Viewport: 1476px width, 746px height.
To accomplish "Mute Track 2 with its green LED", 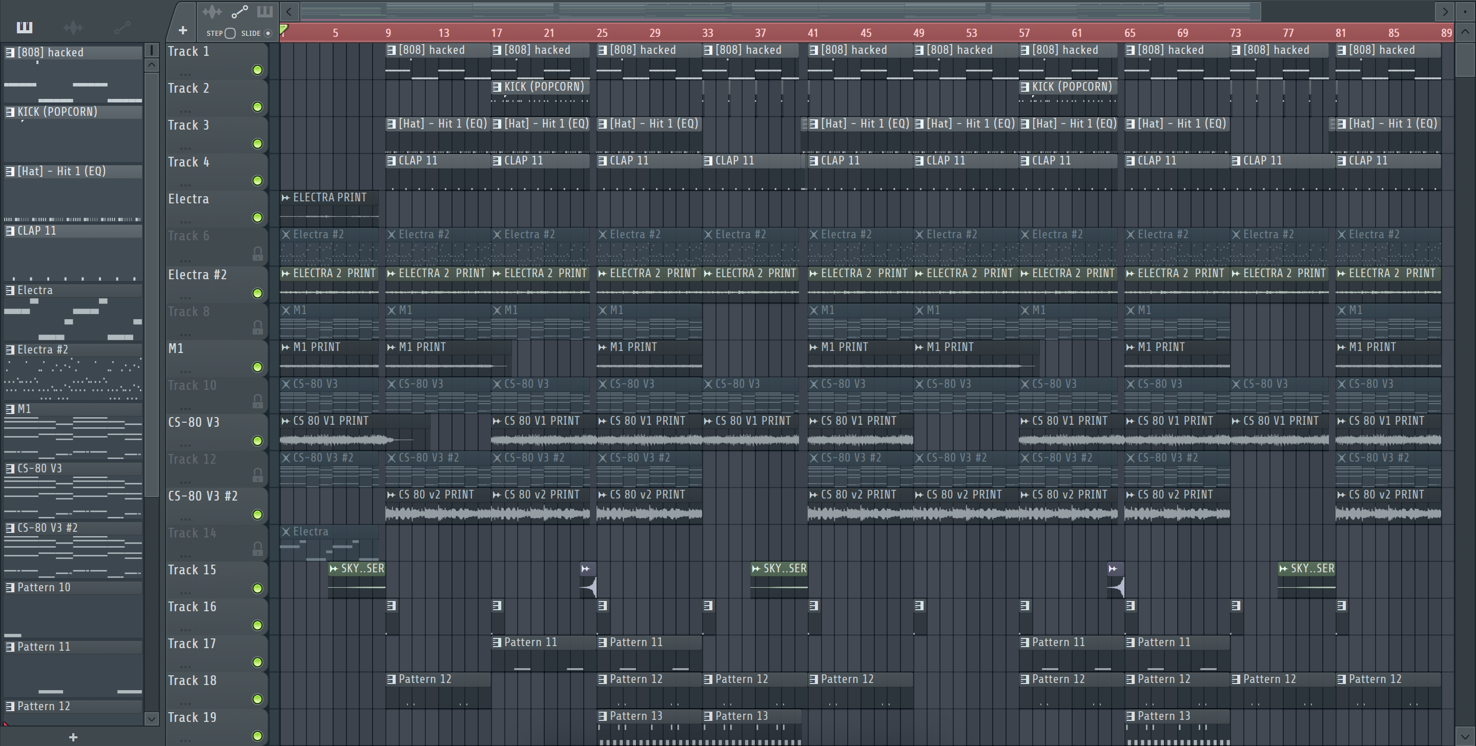I will 257,107.
